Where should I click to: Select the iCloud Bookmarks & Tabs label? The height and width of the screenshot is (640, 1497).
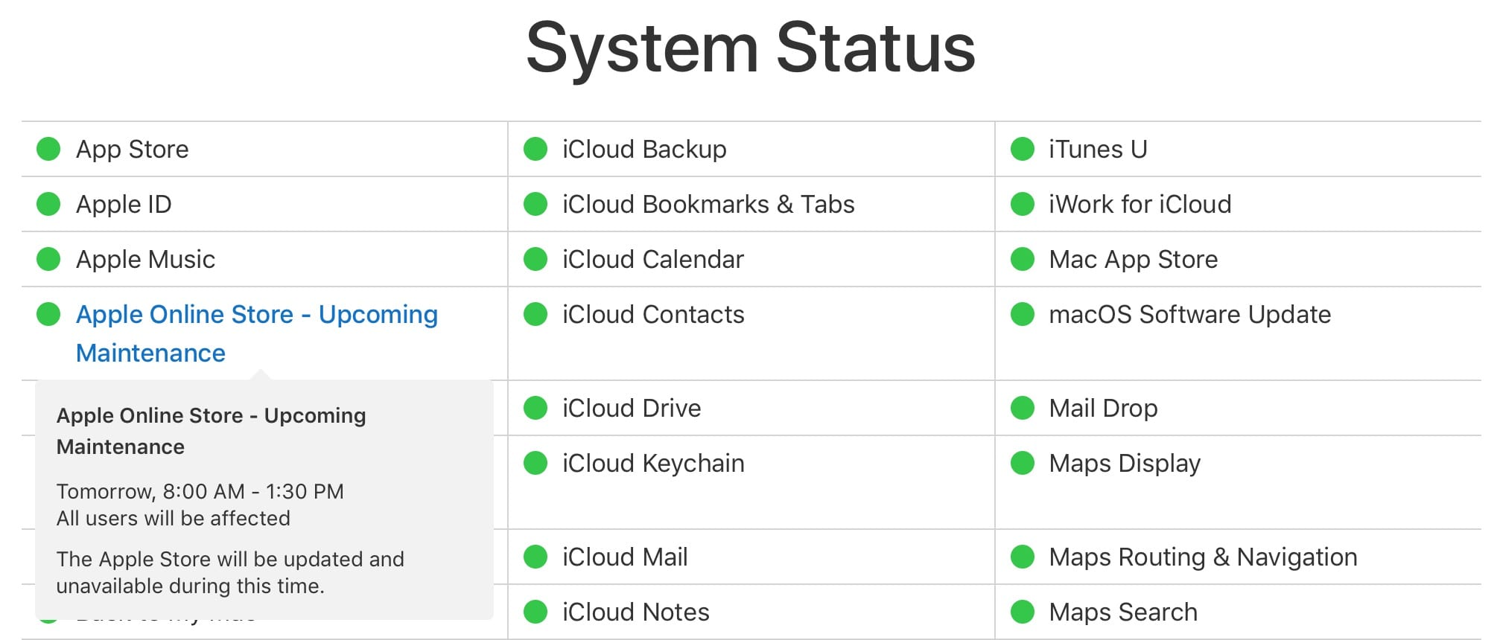tap(708, 205)
